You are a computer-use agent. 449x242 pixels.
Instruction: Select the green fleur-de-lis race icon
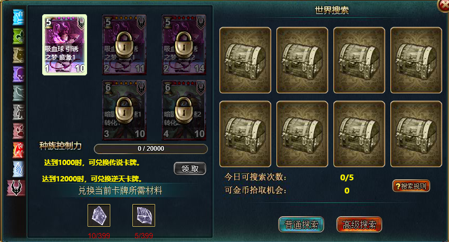18,36
